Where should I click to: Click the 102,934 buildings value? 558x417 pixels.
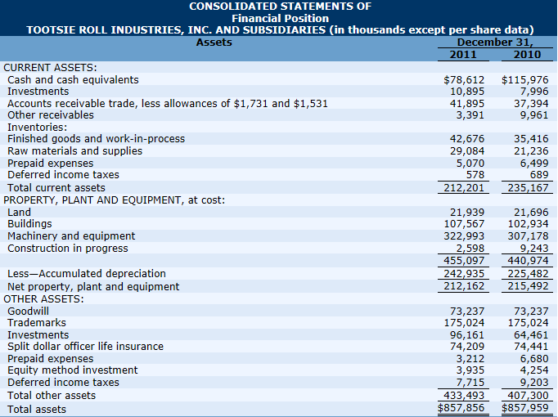click(528, 224)
